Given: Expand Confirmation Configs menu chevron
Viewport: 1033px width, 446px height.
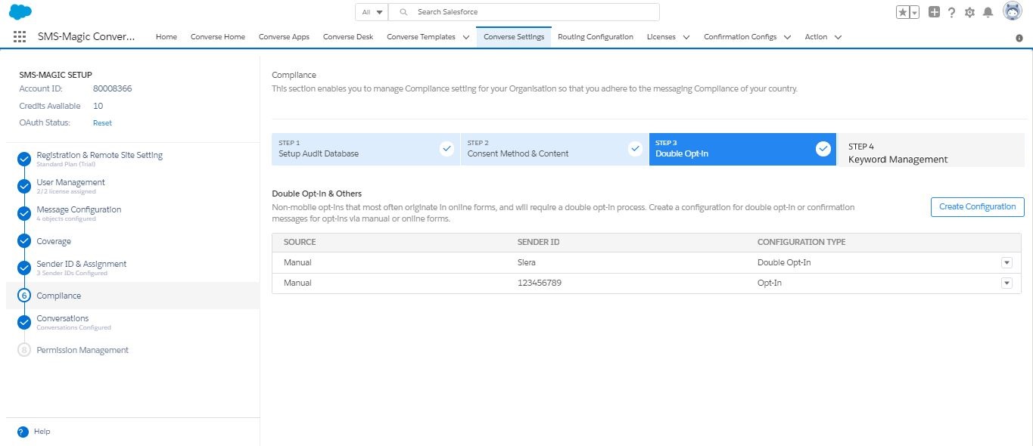Looking at the screenshot, I should [787, 37].
